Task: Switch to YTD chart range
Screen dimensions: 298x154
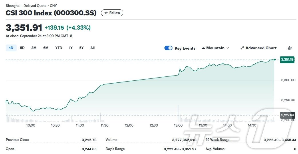Action: 59,48
